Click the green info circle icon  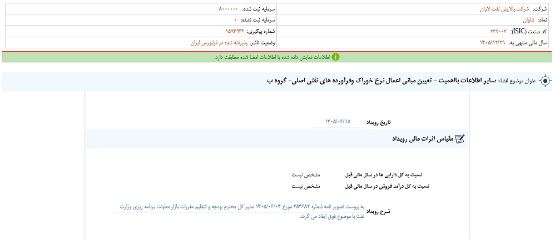click(335, 57)
